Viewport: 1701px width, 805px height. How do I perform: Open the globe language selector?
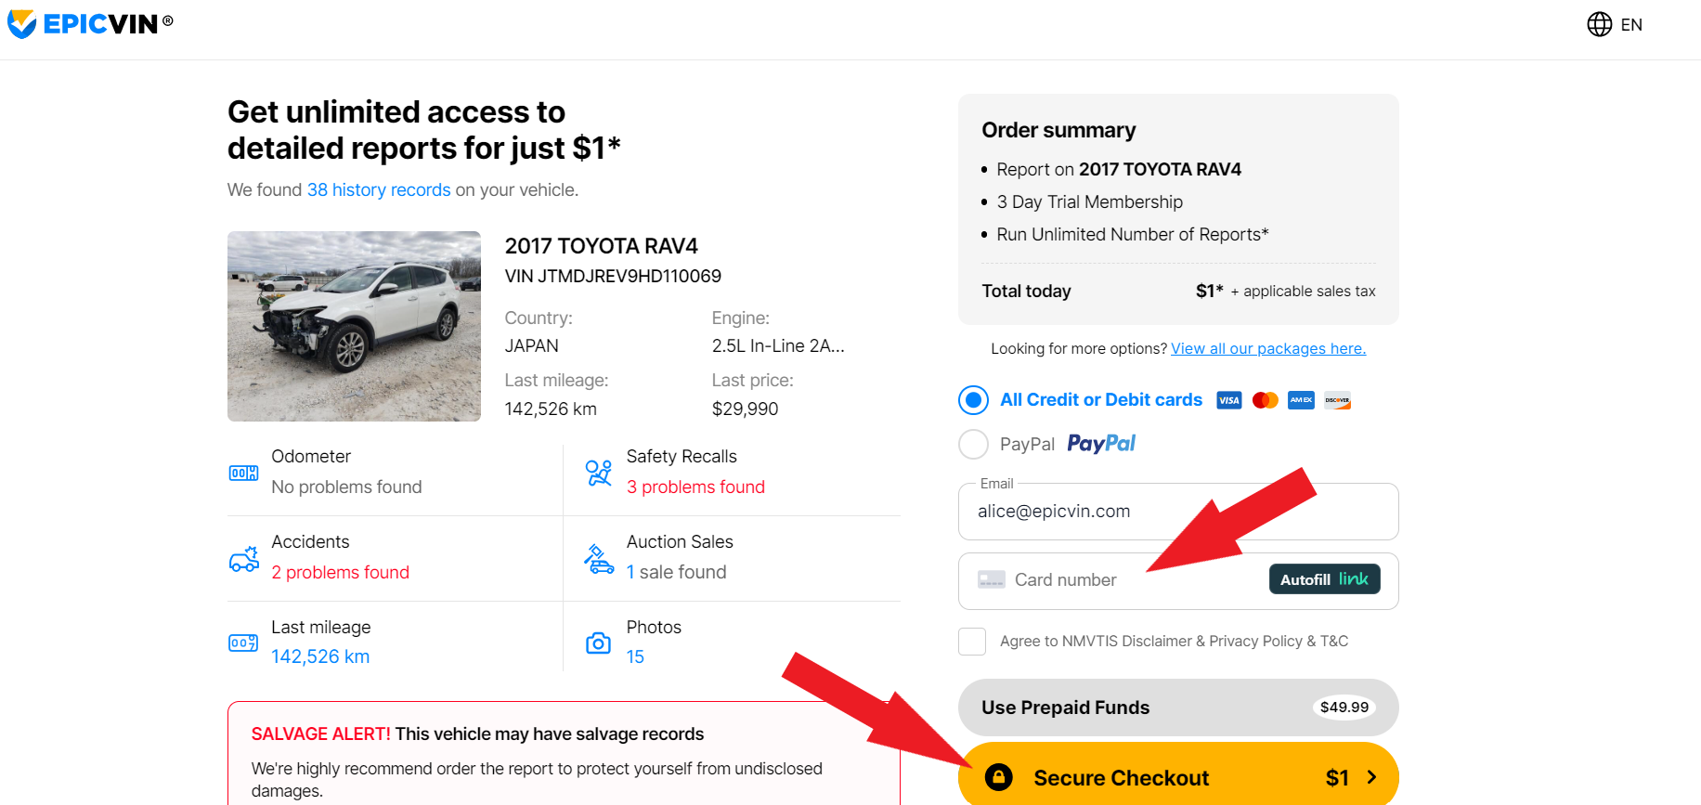(1599, 24)
